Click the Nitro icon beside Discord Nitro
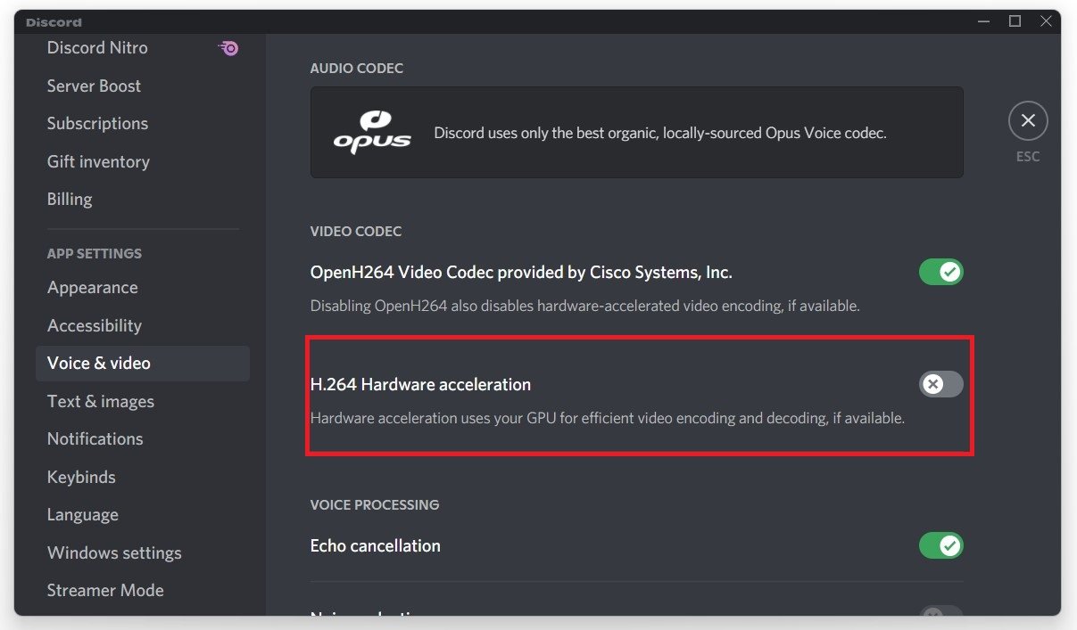The width and height of the screenshot is (1077, 630). 229,48
